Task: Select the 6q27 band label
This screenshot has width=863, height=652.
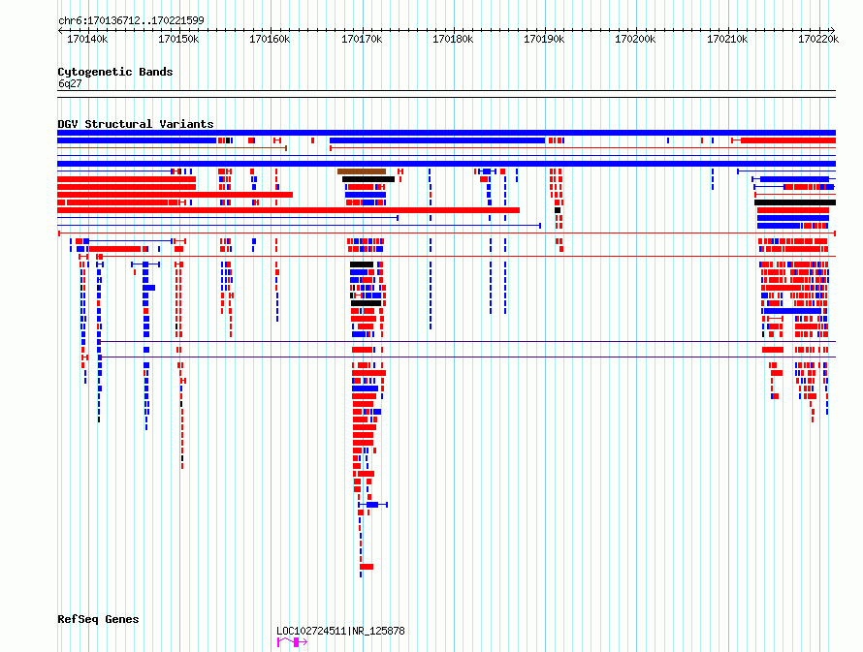Action: point(70,83)
